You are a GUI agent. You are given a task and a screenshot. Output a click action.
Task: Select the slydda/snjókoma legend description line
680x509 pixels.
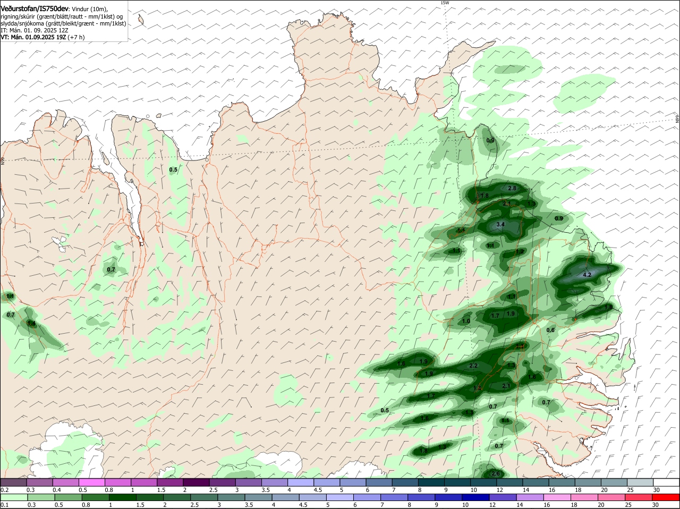63,23
